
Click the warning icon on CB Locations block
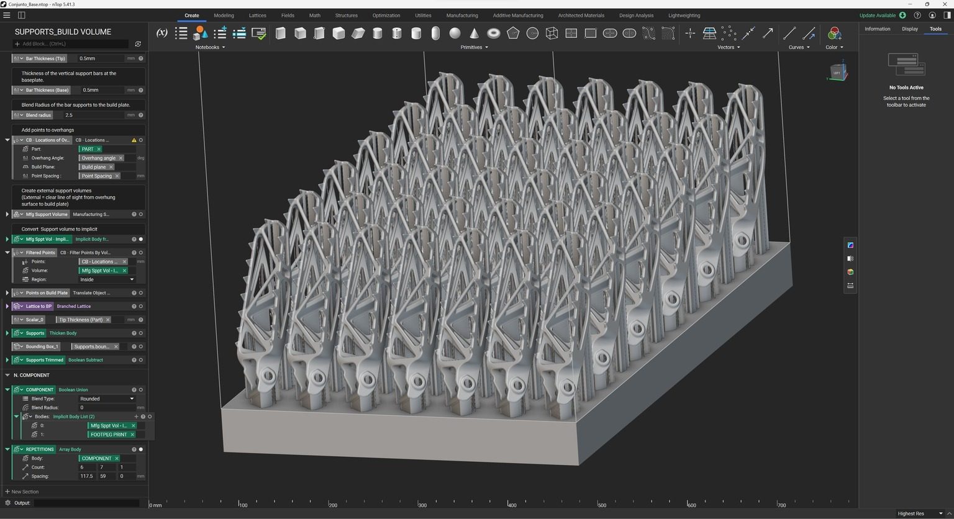[134, 140]
